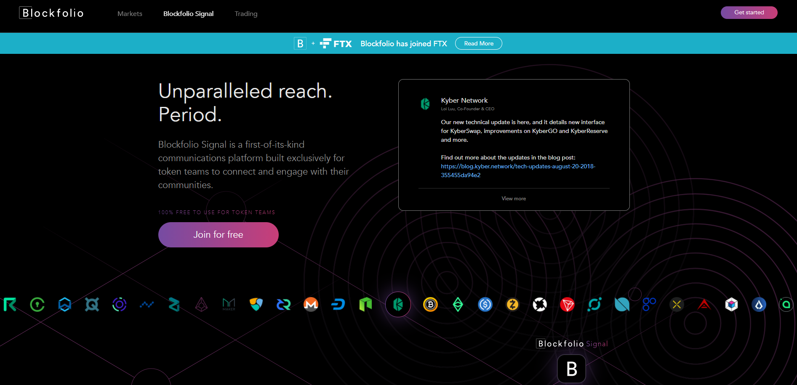This screenshot has width=797, height=385.
Task: Select the Quantstamp Q coin icon
Action: pyautogui.click(x=92, y=304)
